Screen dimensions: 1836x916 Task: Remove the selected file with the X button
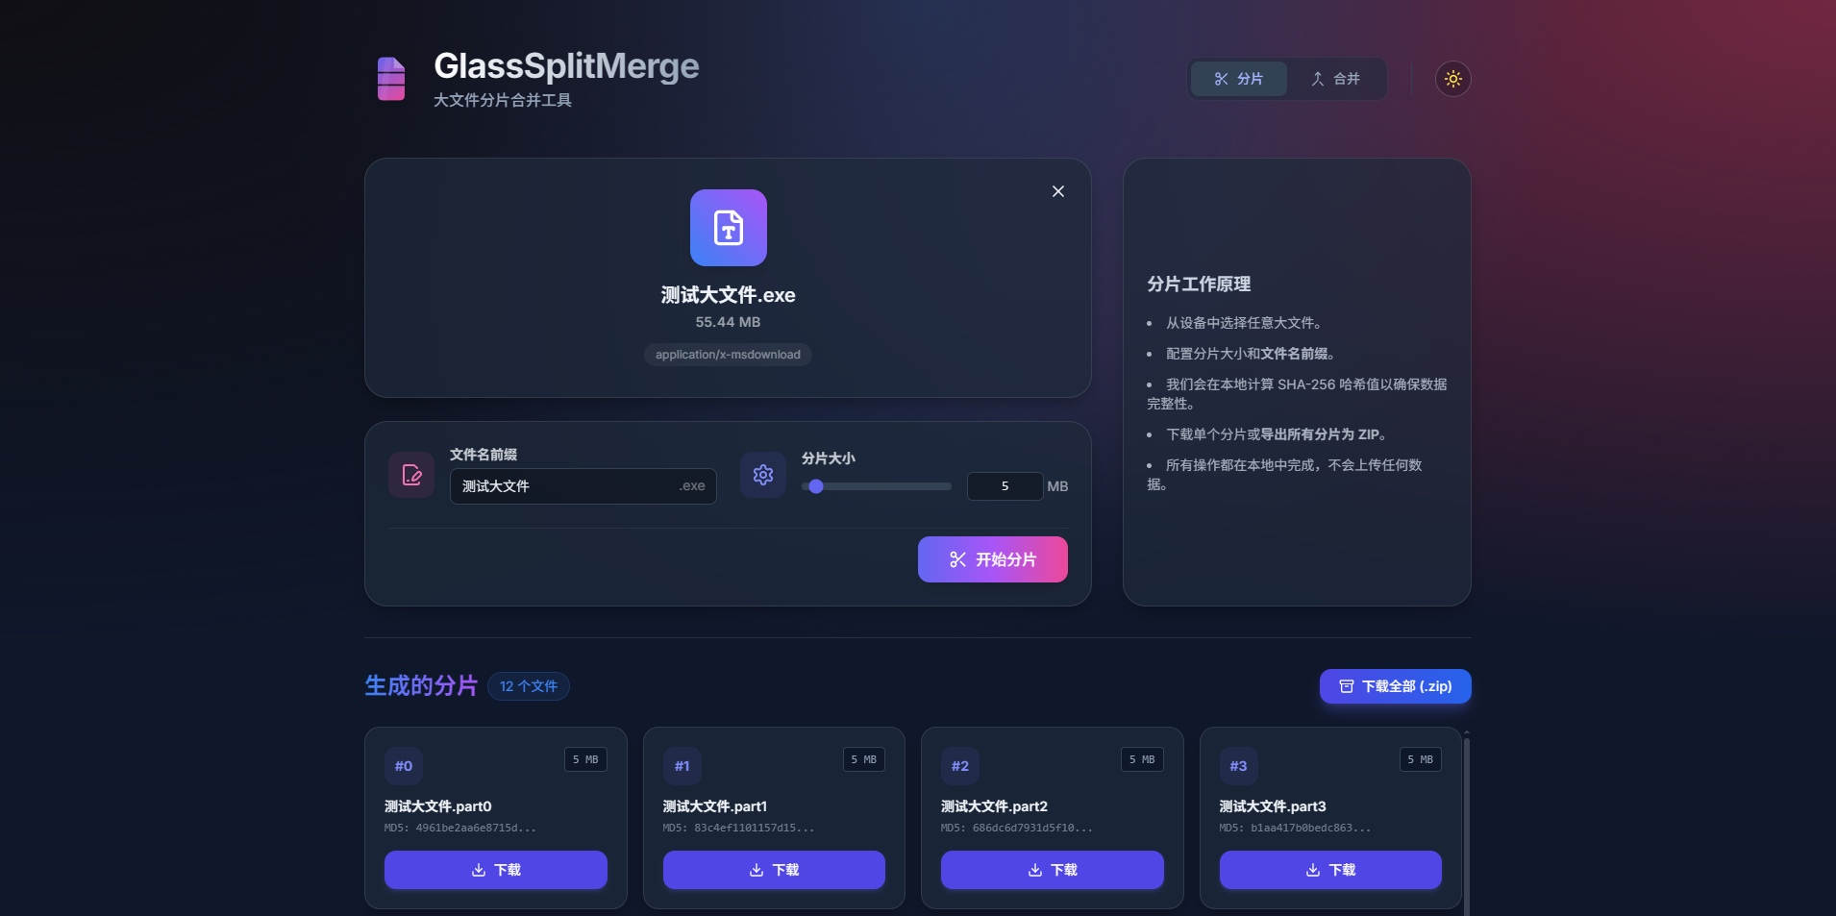[1057, 191]
